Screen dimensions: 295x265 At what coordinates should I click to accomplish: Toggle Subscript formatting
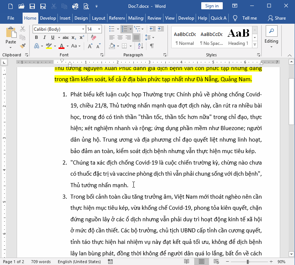tap(74, 37)
